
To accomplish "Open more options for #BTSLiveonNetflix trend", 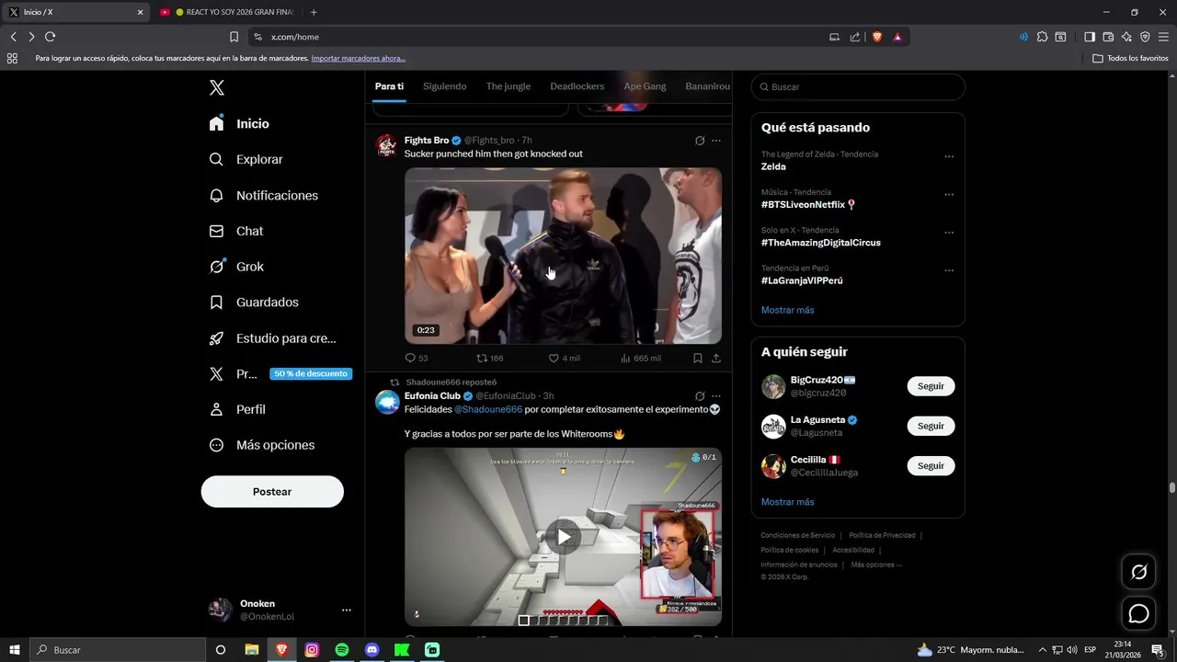I will (949, 194).
